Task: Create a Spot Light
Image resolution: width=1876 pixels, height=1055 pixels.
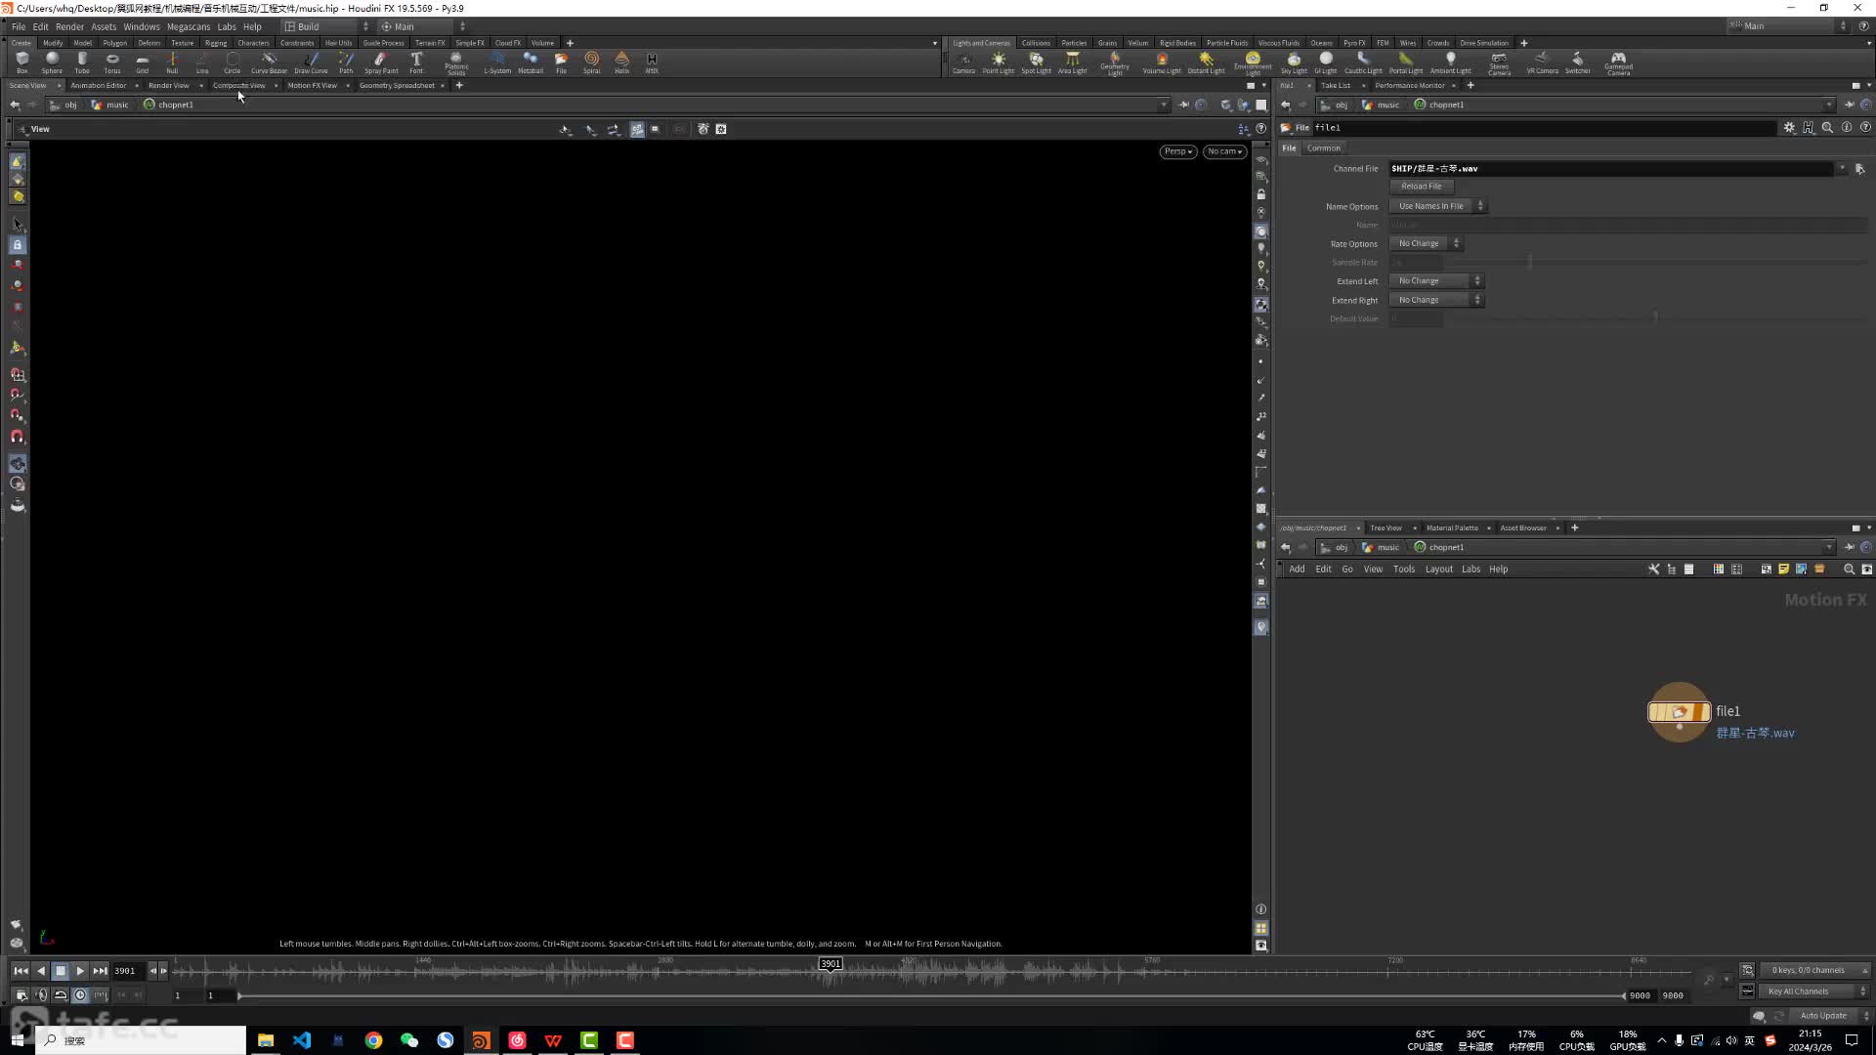Action: (1036, 63)
